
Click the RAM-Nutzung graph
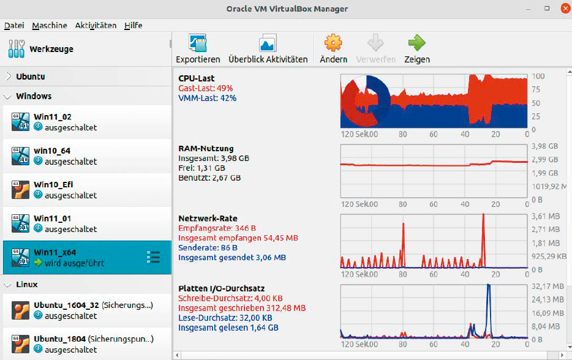tap(434, 171)
